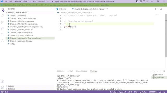Open the View menu
This screenshot has width=167, height=93.
[x=25, y=1]
